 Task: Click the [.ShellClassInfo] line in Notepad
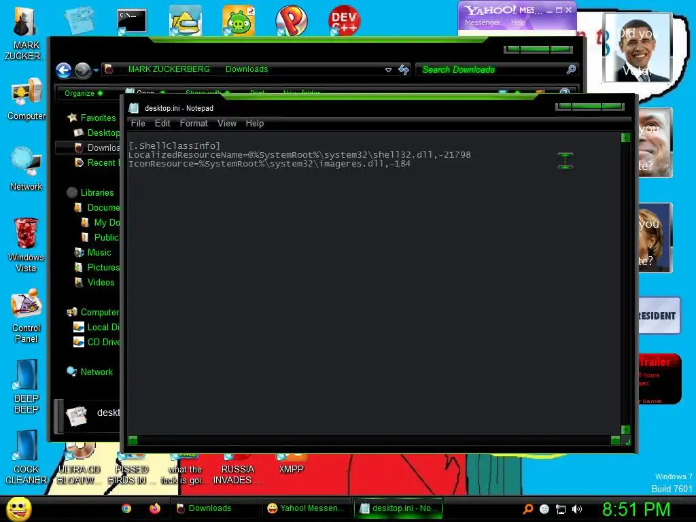click(x=175, y=145)
